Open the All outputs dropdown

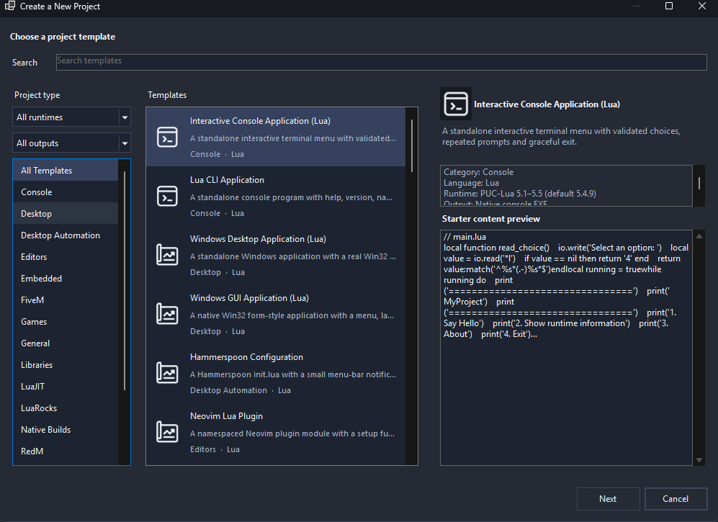coord(71,143)
